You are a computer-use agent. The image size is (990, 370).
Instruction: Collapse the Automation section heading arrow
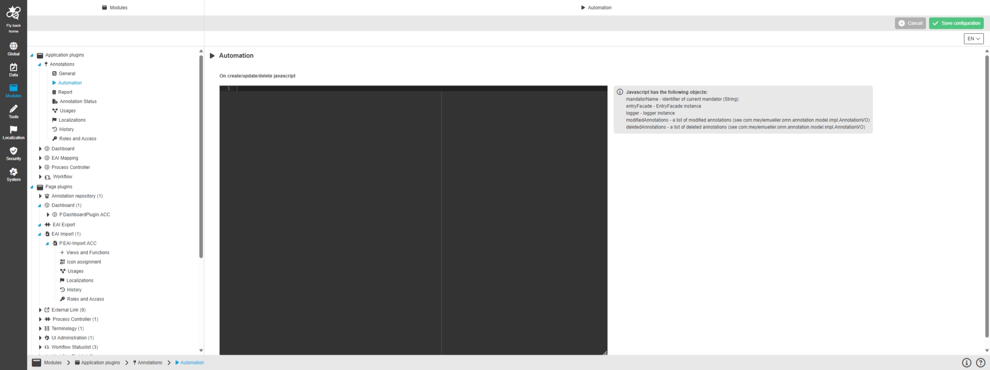(212, 56)
